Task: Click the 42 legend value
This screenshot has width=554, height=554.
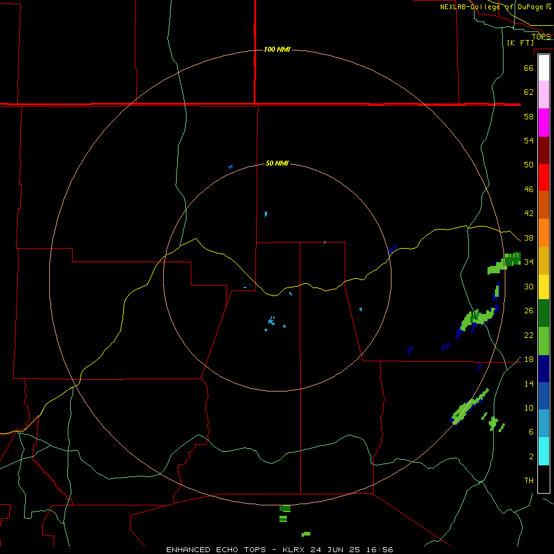Action: point(529,214)
